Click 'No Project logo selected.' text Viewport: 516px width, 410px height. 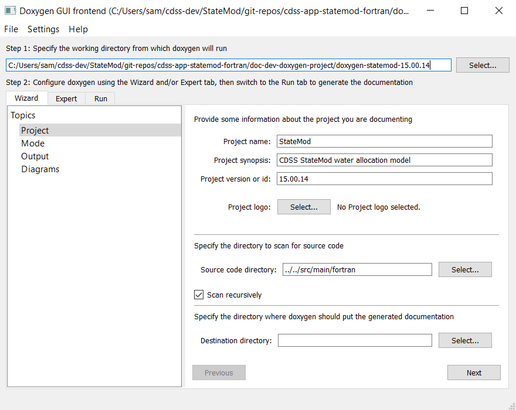tap(378, 207)
